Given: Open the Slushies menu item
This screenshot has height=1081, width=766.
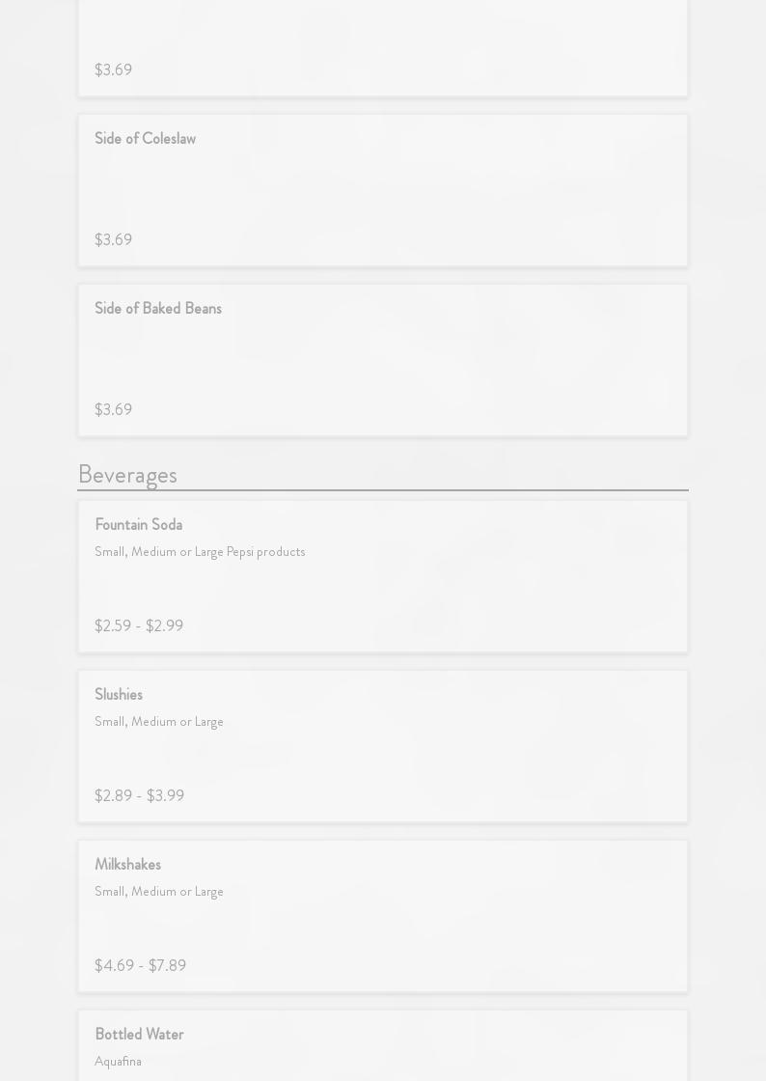Looking at the screenshot, I should click(x=119, y=695).
